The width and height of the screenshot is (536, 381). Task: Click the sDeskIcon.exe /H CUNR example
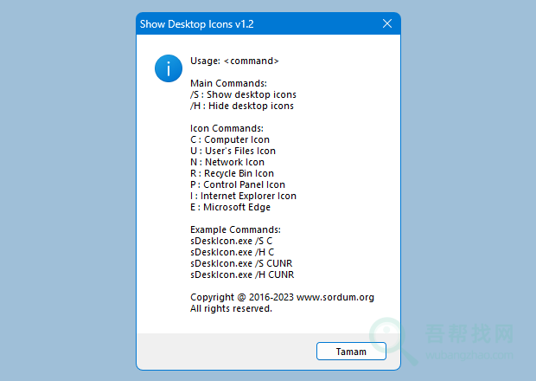(x=242, y=274)
